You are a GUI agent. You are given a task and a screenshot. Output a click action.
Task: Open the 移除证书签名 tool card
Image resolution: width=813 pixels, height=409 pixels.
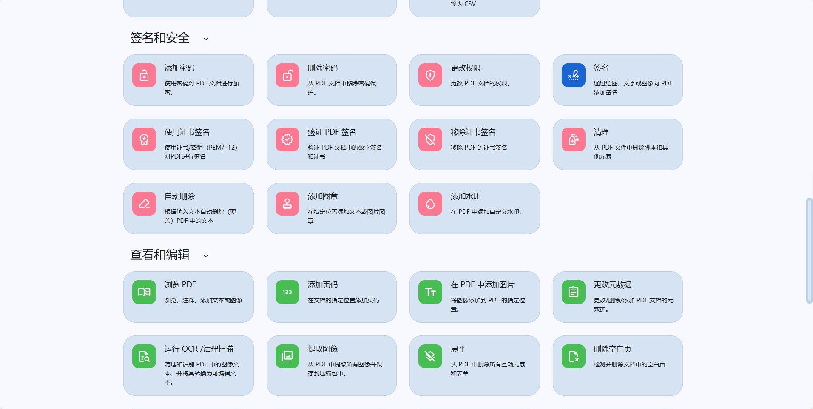point(474,144)
